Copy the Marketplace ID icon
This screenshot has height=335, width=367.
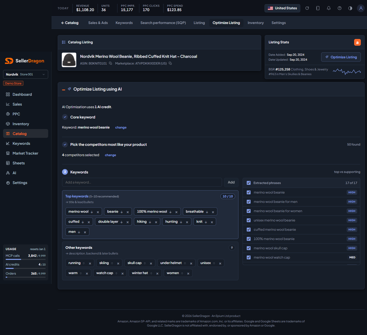pos(170,63)
